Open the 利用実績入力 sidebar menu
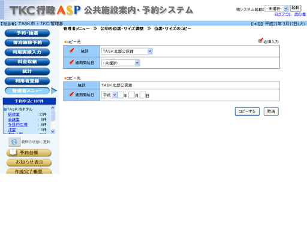 [27, 52]
